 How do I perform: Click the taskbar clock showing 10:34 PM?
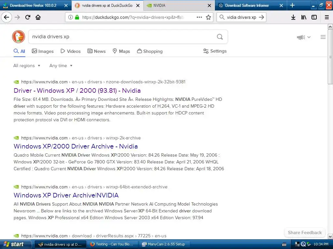point(321,244)
